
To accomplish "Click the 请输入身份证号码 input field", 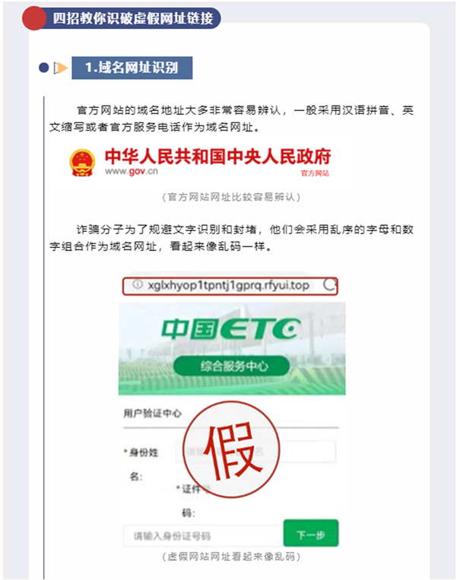I will click(x=203, y=536).
